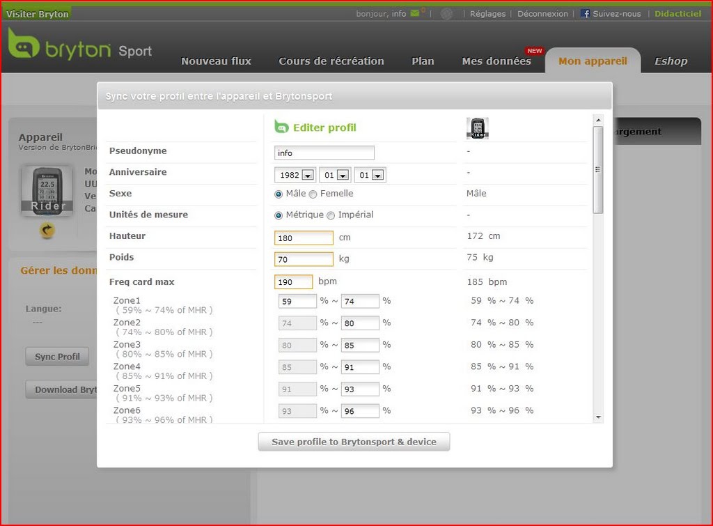Screen dimensions: 713x526
Task: Click the Rider device thumbnail in Appareil panel
Action: (x=47, y=191)
